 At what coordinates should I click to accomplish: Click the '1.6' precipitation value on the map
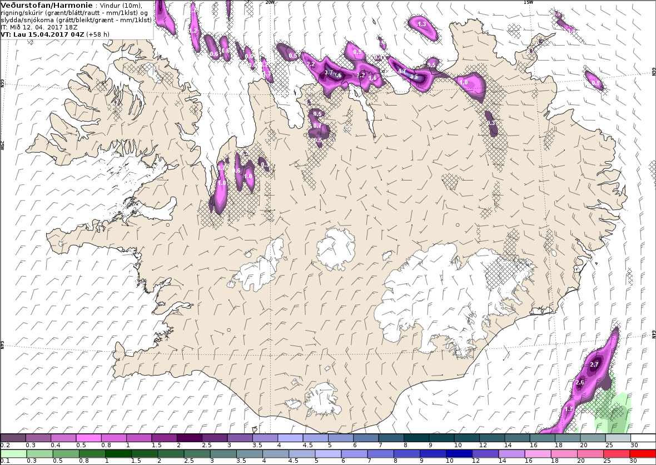point(372,78)
